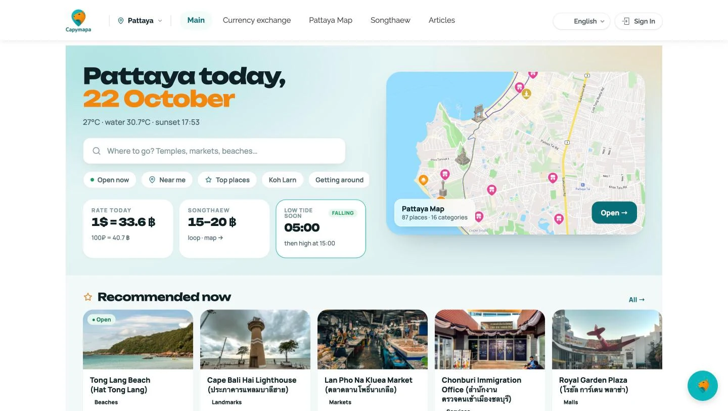Click the Royal Garden Plaza title
The height and width of the screenshot is (411, 728).
tap(594, 385)
